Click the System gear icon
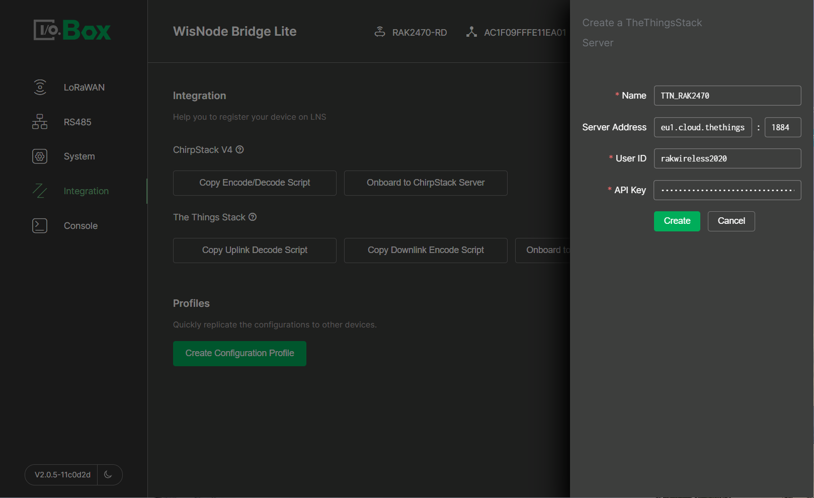814x498 pixels. [40, 156]
